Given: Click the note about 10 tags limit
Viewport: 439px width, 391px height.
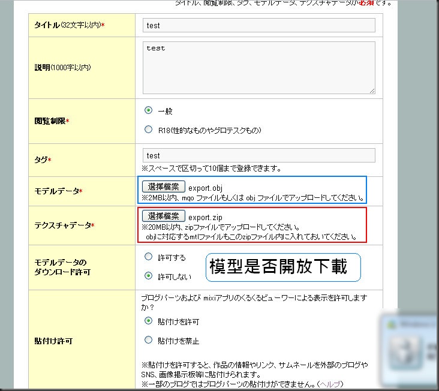Looking at the screenshot, I should (211, 169).
